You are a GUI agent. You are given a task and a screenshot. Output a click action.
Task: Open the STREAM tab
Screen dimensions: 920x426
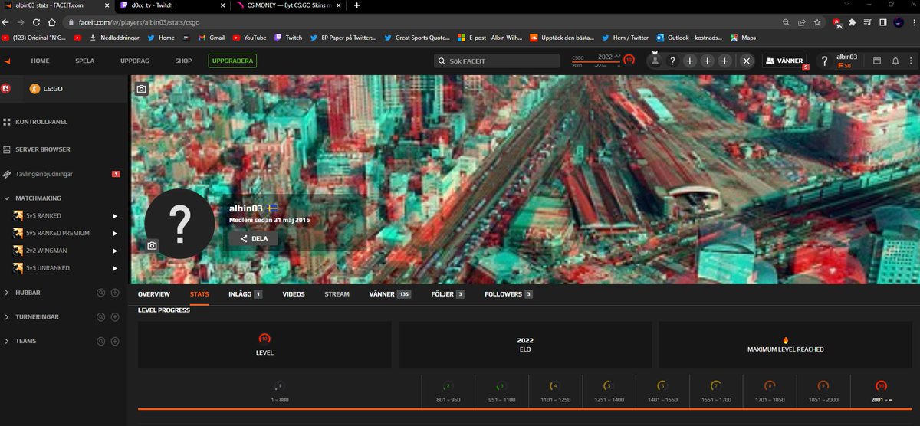(x=337, y=294)
